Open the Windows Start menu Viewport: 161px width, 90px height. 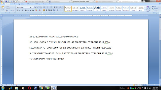pos(3,88)
